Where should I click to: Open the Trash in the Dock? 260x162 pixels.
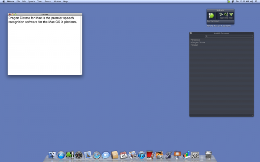point(208,155)
